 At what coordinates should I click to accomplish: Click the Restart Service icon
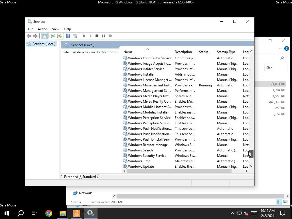pos(110,36)
